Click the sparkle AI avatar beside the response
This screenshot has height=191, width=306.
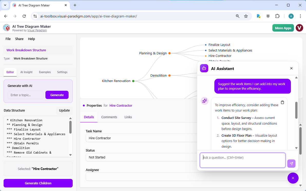205,101
